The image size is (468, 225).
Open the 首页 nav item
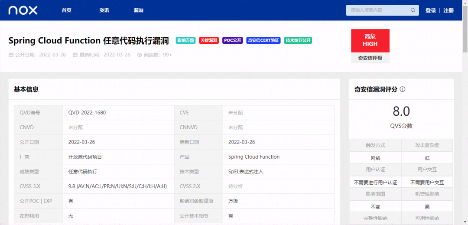coord(67,10)
